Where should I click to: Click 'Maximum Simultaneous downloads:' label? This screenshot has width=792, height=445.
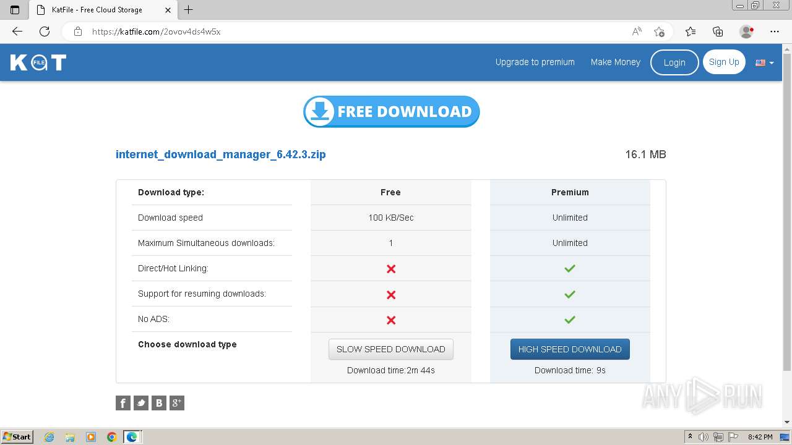pyautogui.click(x=206, y=243)
